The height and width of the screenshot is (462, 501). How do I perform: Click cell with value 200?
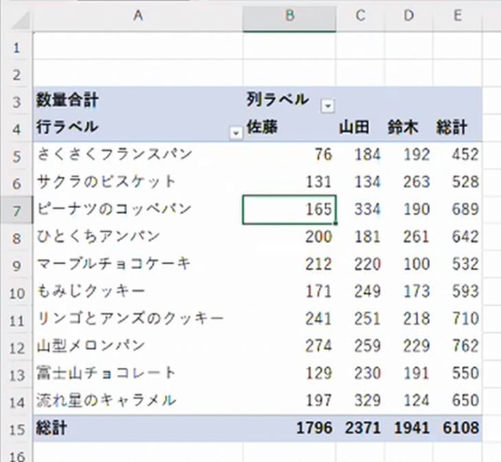point(289,237)
